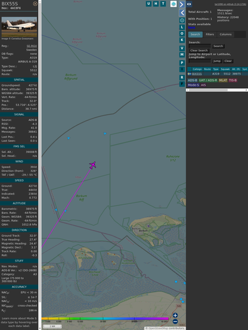Click the scrollbar left arrow under table
Image resolution: width=248 pixels, height=330 pixels.
pyautogui.click(x=187, y=90)
